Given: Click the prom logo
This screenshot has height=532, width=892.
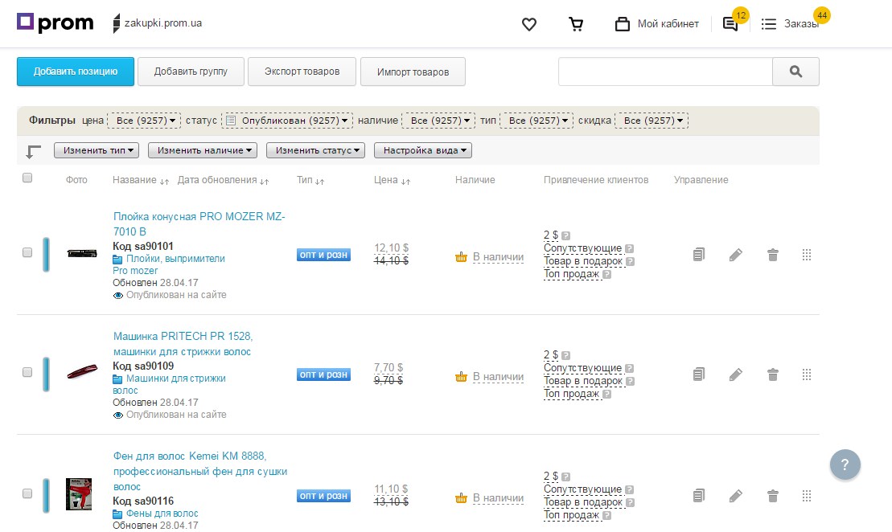Looking at the screenshot, I should pos(55,23).
